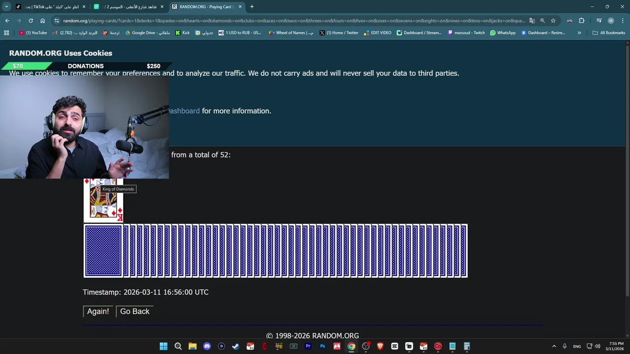
Task: Open the 7:55 PM clock and calendar
Action: (x=616, y=346)
